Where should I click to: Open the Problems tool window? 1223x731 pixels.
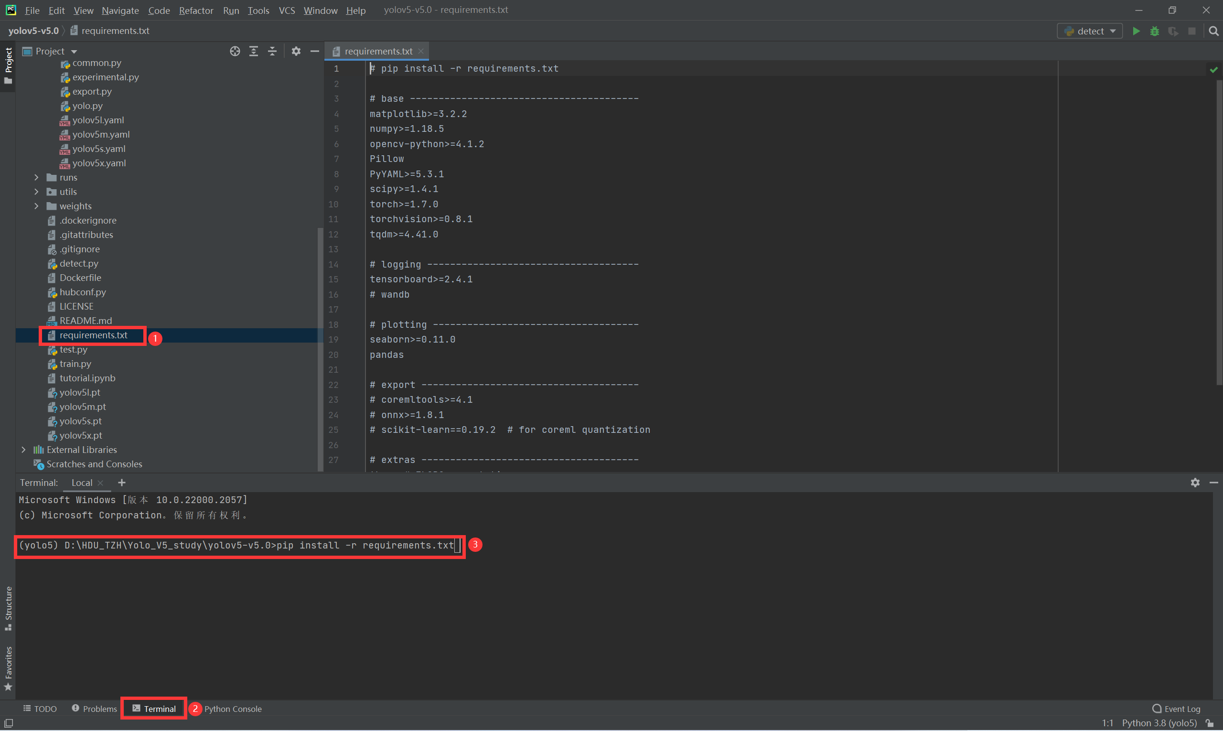[94, 709]
